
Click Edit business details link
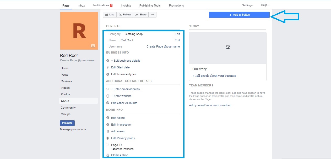point(126,61)
